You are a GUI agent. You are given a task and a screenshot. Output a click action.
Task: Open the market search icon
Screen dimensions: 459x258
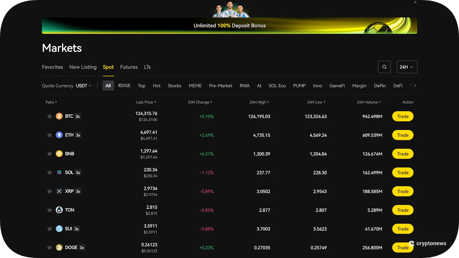coord(384,67)
